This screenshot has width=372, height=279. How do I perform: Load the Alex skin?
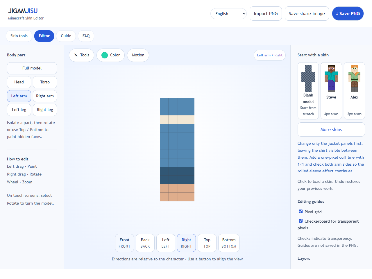pyautogui.click(x=354, y=91)
